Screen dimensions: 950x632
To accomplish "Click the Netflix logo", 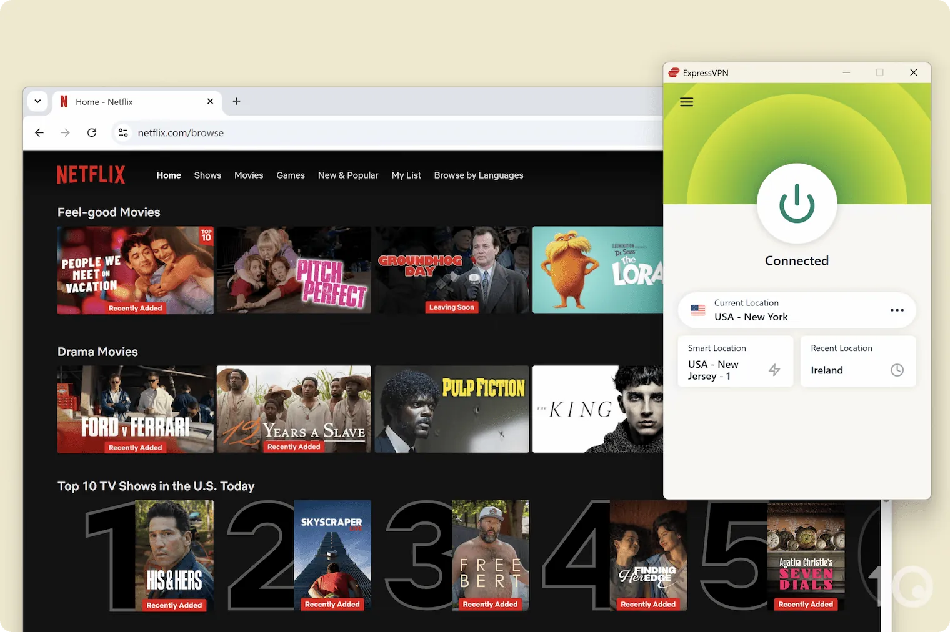I will 91,175.
